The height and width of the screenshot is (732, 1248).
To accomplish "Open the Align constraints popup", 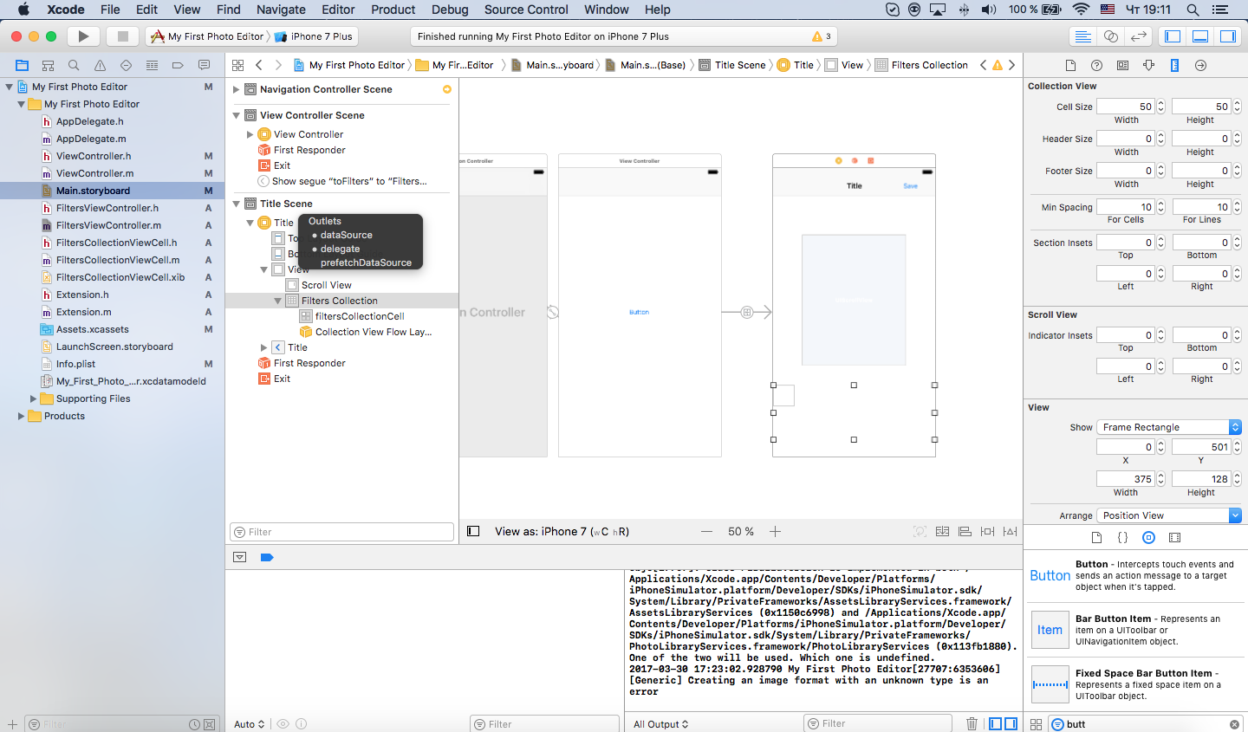I will 965,531.
